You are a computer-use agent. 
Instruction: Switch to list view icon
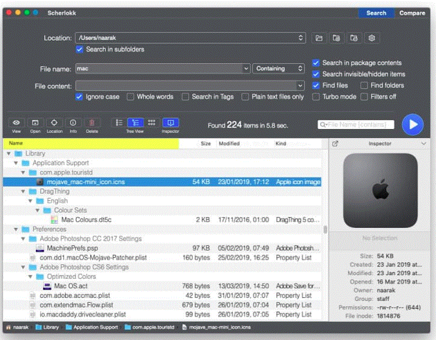coord(119,123)
